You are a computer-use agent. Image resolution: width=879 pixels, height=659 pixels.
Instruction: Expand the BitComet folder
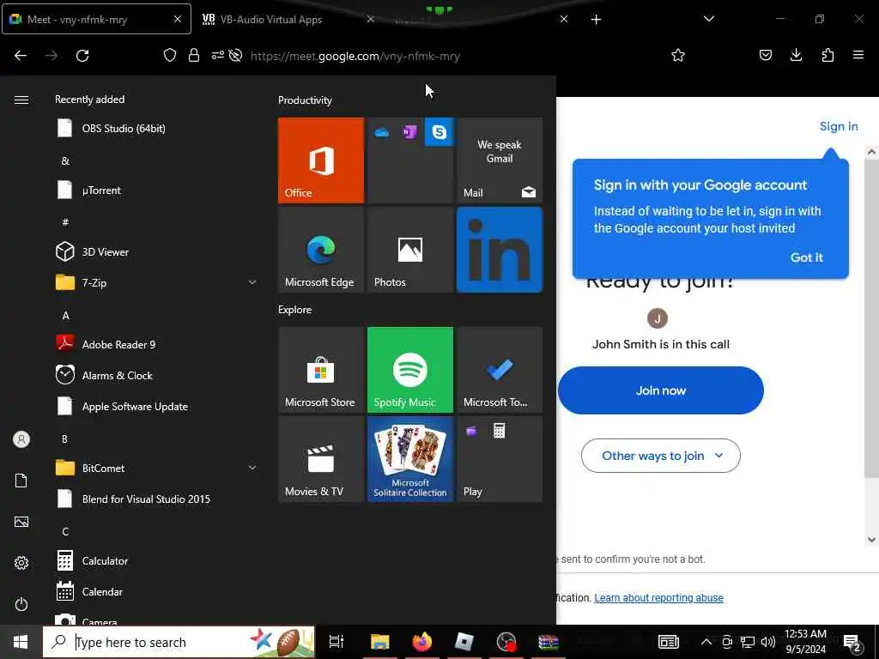point(252,468)
